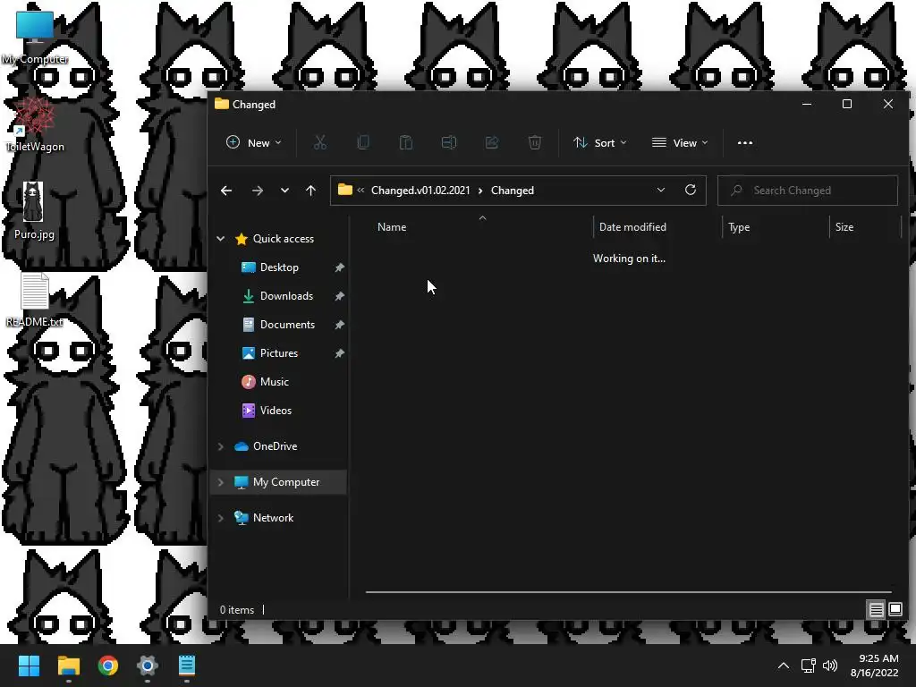Refresh the Changed folder view
Screen dimensions: 916x687
coord(690,190)
